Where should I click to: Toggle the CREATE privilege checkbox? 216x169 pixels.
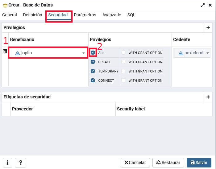[93, 62]
